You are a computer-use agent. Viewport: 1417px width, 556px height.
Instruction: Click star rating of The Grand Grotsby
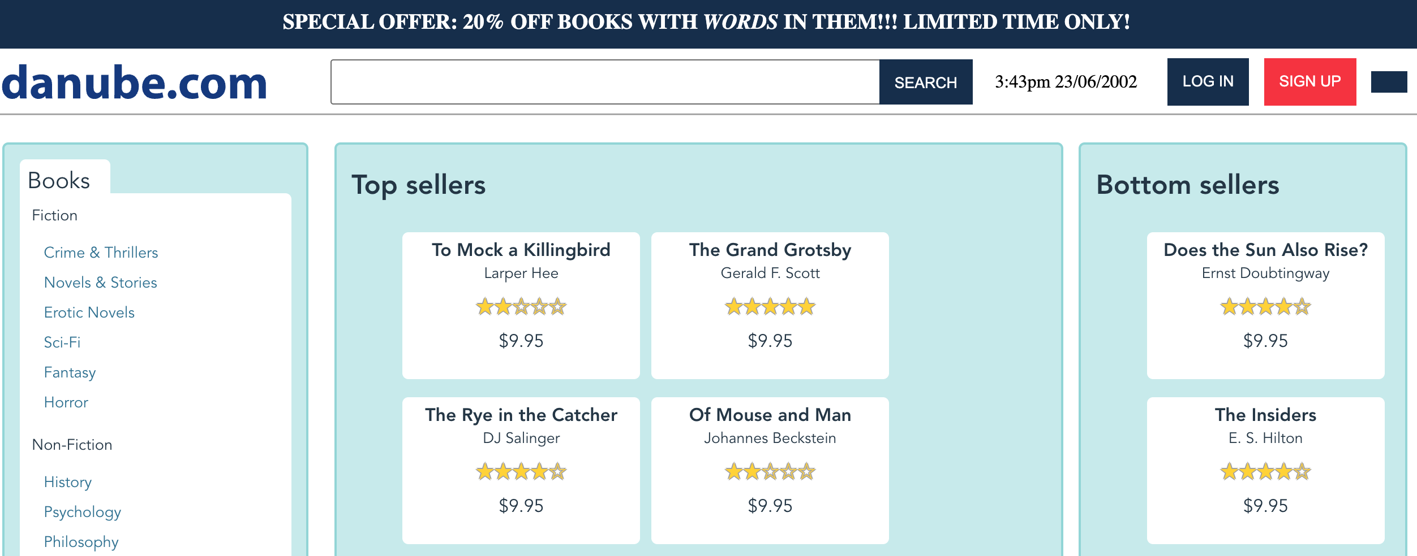pyautogui.click(x=770, y=307)
